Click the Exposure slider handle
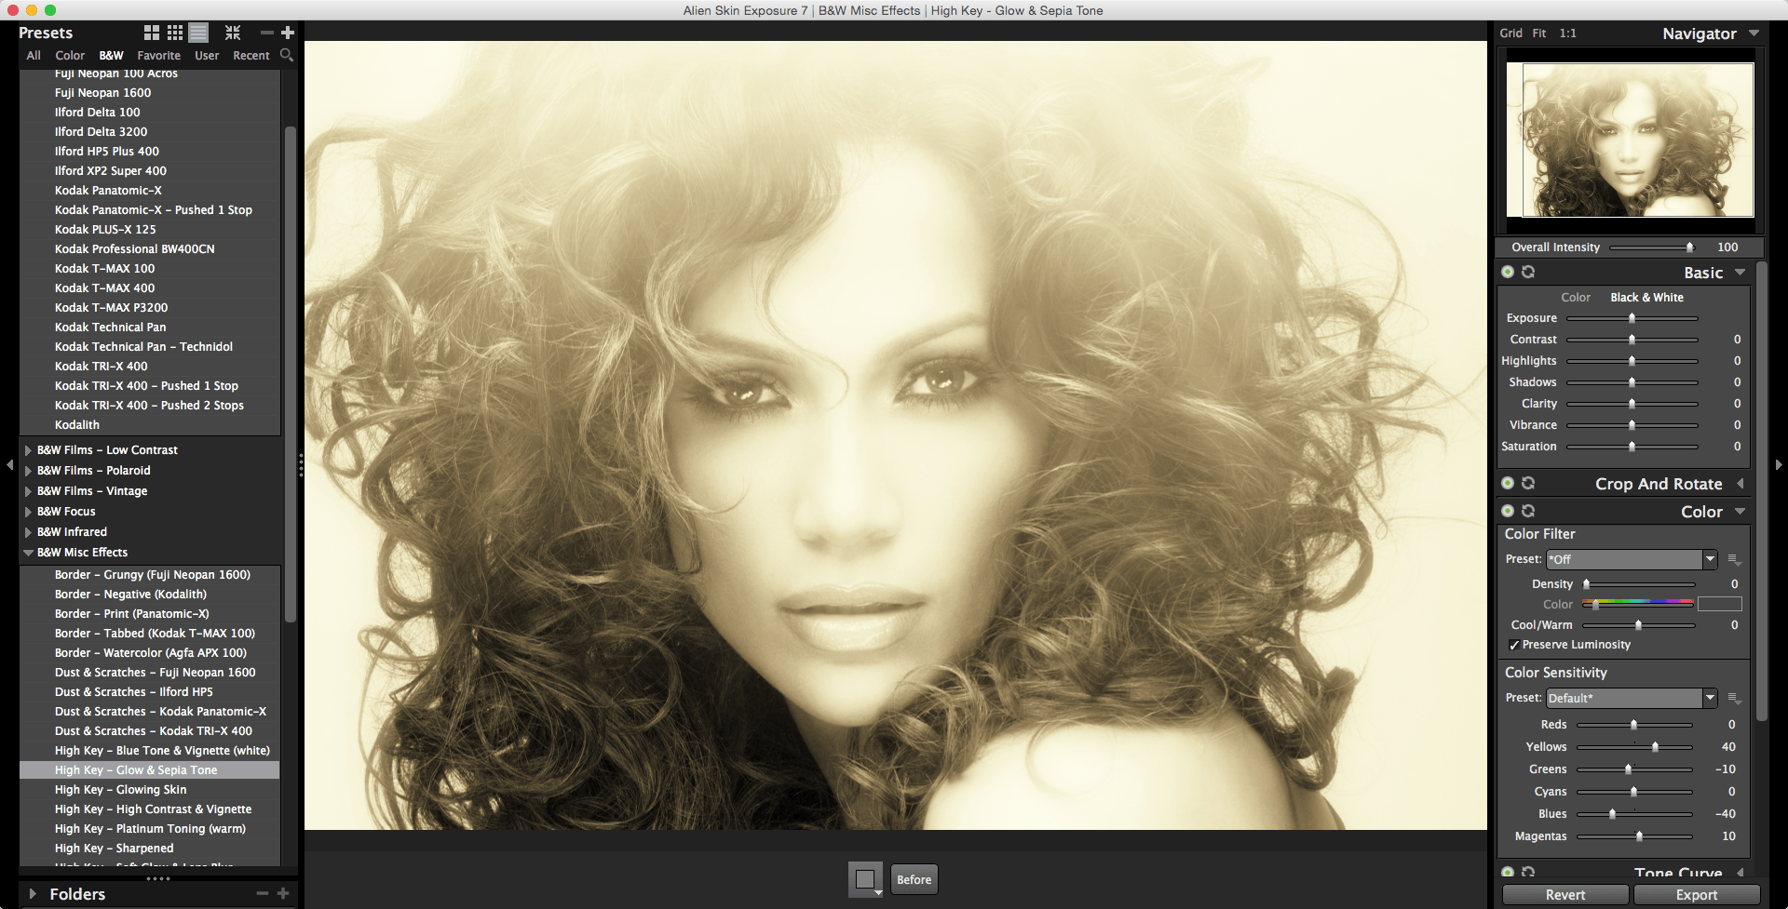This screenshot has width=1788, height=909. [x=1632, y=318]
